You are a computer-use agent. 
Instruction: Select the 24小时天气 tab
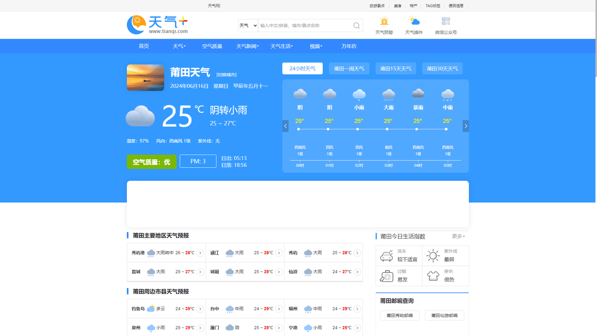(302, 68)
